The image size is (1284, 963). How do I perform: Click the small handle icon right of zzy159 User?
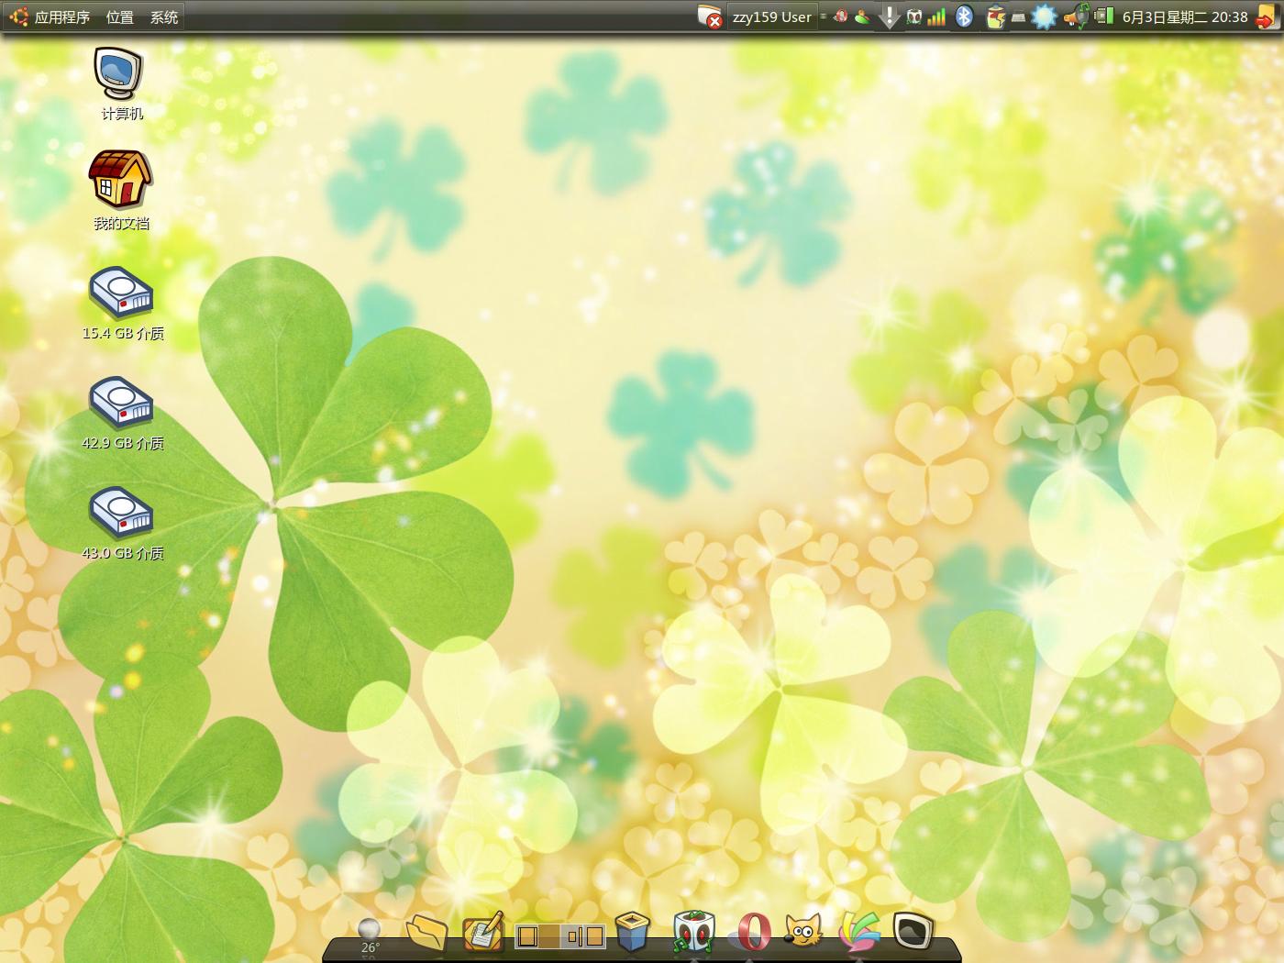pos(824,16)
